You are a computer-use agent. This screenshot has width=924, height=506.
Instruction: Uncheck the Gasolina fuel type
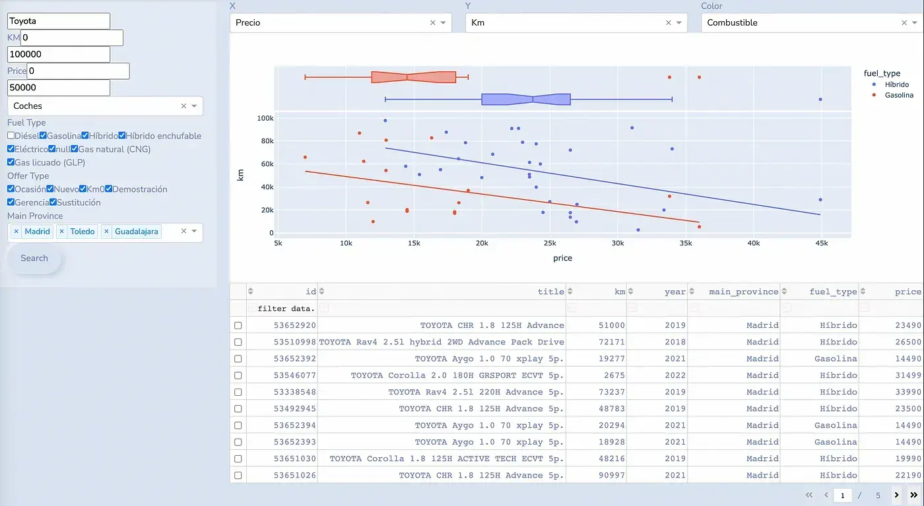(43, 135)
